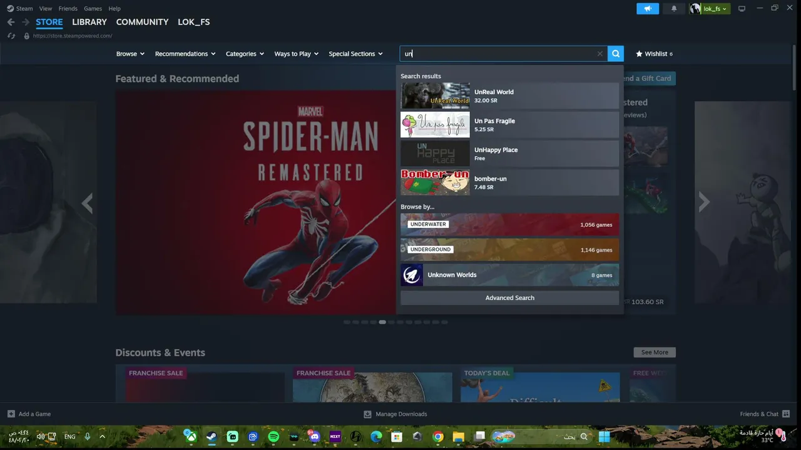Expand the Browse dropdown
The height and width of the screenshot is (450, 801).
click(130, 54)
